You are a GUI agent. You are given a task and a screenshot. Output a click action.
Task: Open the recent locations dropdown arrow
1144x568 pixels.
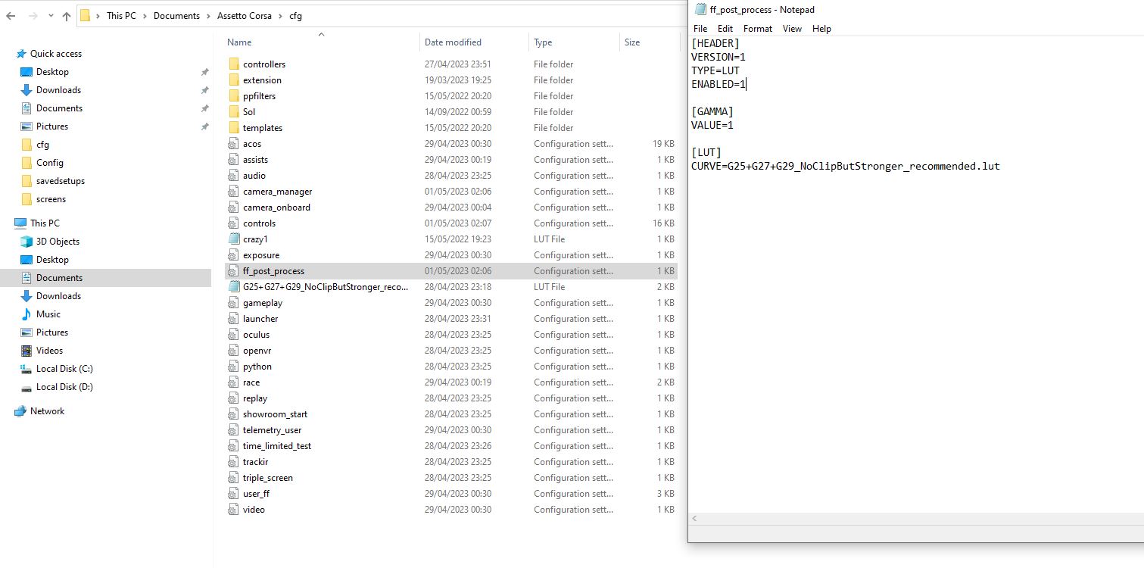click(51, 16)
